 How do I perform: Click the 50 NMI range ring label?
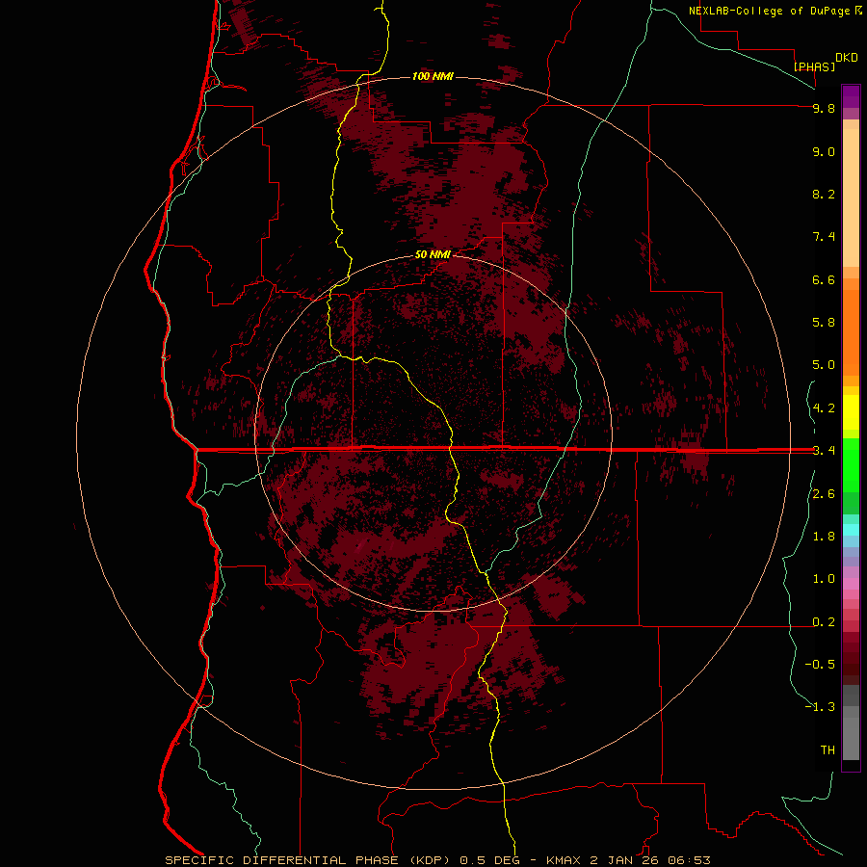pos(433,254)
